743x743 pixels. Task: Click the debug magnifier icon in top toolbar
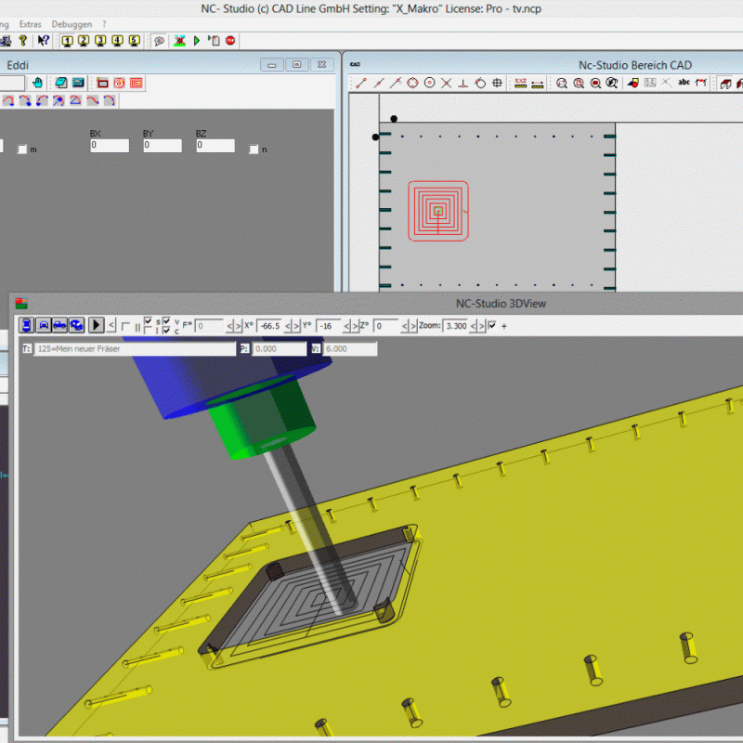pyautogui.click(x=159, y=40)
